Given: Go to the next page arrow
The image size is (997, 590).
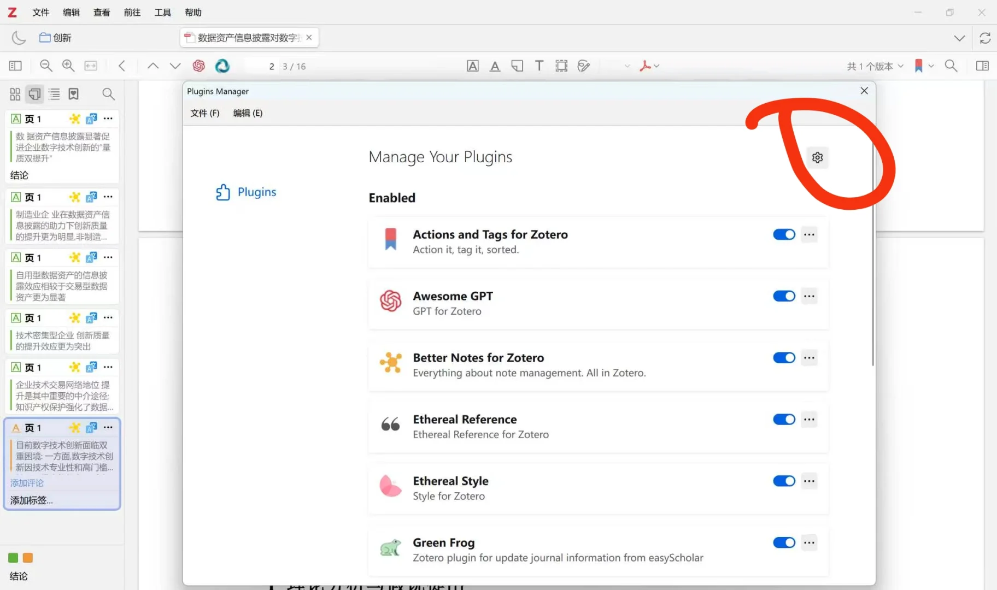Looking at the screenshot, I should tap(175, 66).
